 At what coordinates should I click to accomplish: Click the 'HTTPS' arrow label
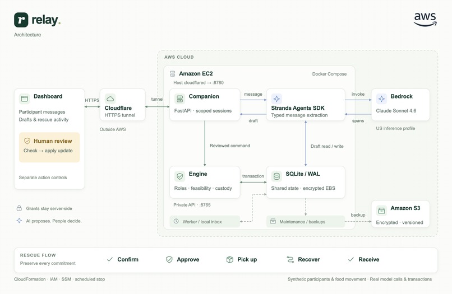tap(92, 100)
